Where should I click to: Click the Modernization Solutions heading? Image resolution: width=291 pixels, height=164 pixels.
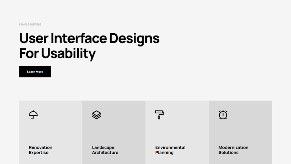[233, 150]
